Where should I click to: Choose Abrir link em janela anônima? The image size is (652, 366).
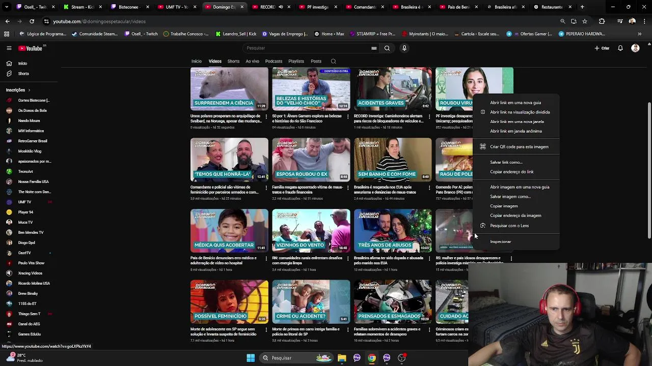click(516, 131)
